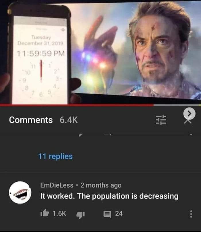The image size is (201, 232).
Task: Select the Comments header label
Action: pyautogui.click(x=31, y=120)
